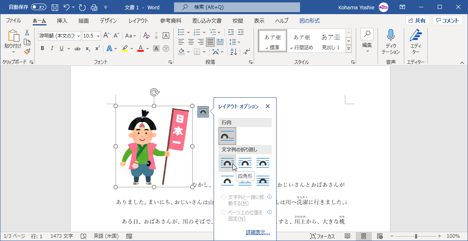Screen dimensions: 468x241
Task: Toggle Bold formatting
Action: (42, 48)
